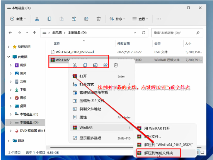Open the 排序 sort dropdown
This screenshot has width=213, height=160.
pyautogui.click(x=118, y=19)
